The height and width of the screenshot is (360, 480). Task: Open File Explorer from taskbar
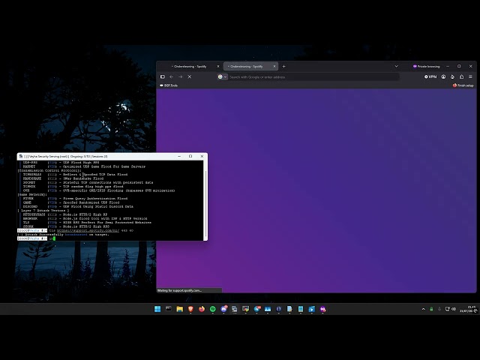[x=180, y=309]
